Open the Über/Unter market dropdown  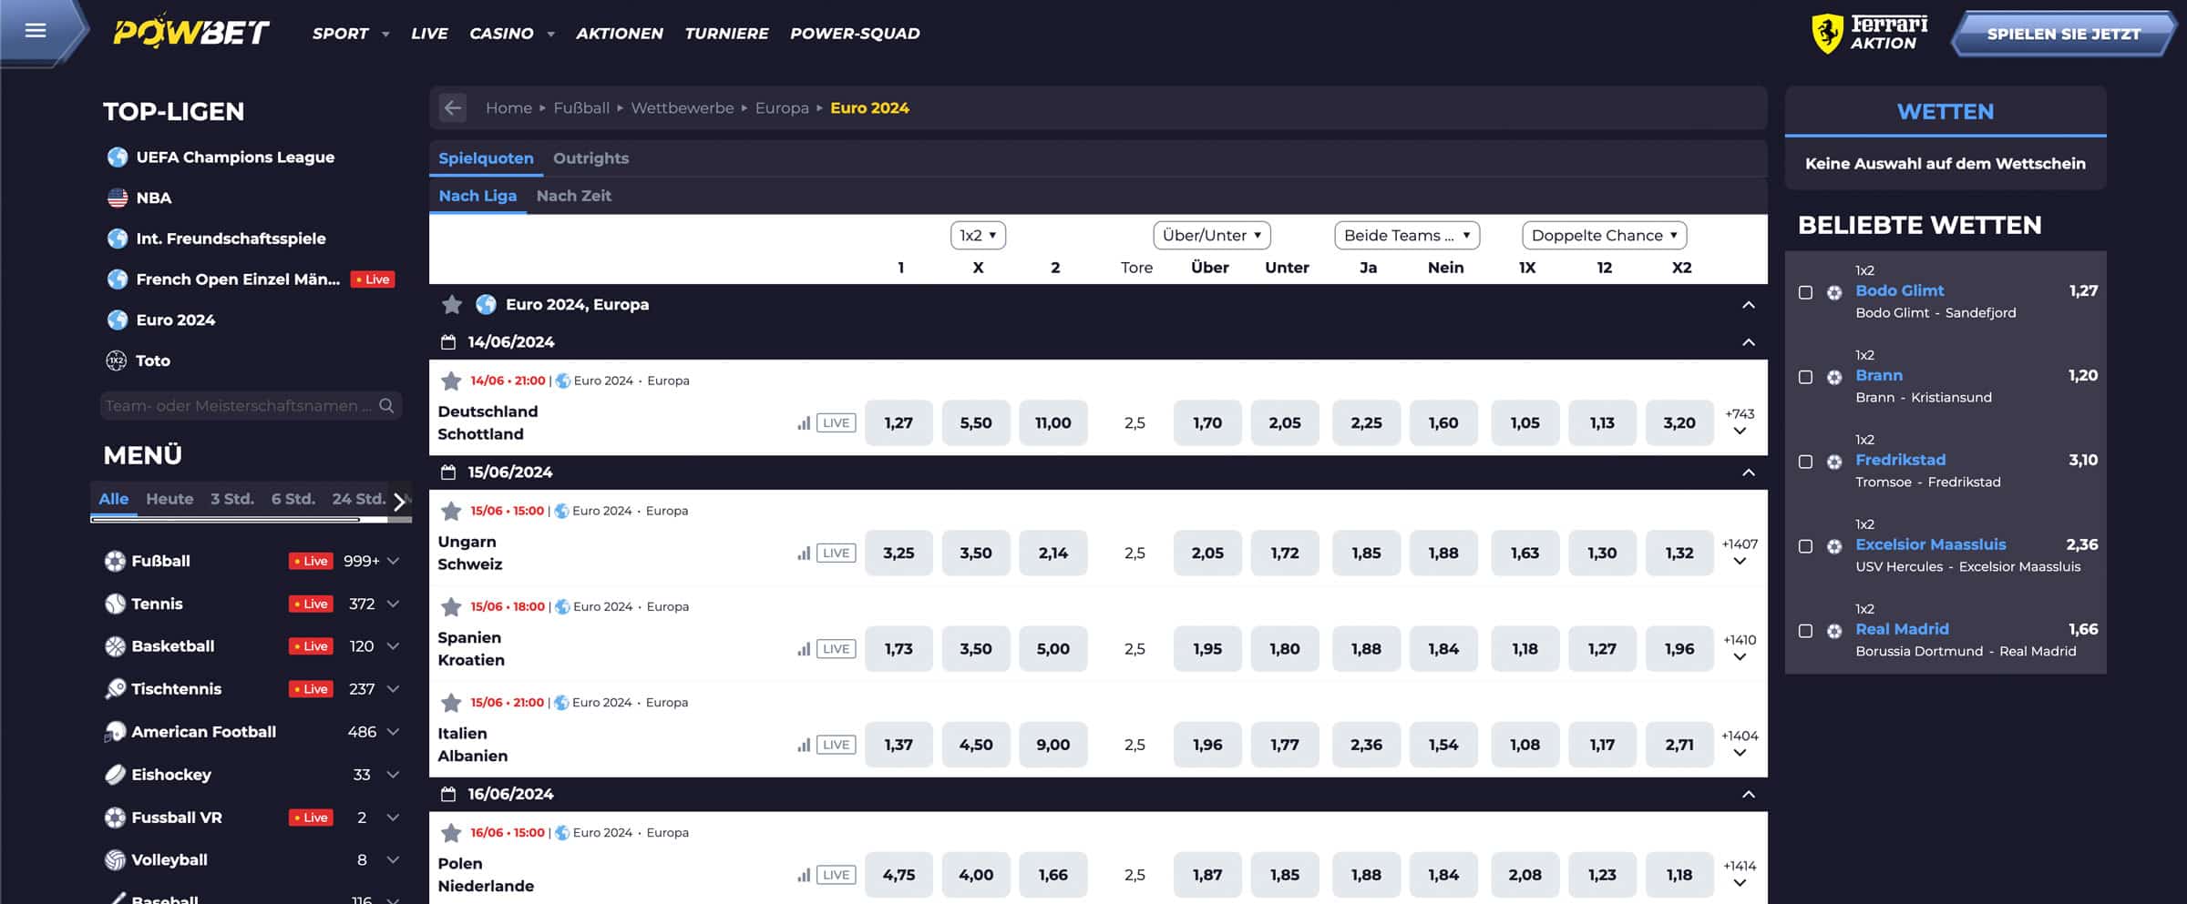[1211, 235]
